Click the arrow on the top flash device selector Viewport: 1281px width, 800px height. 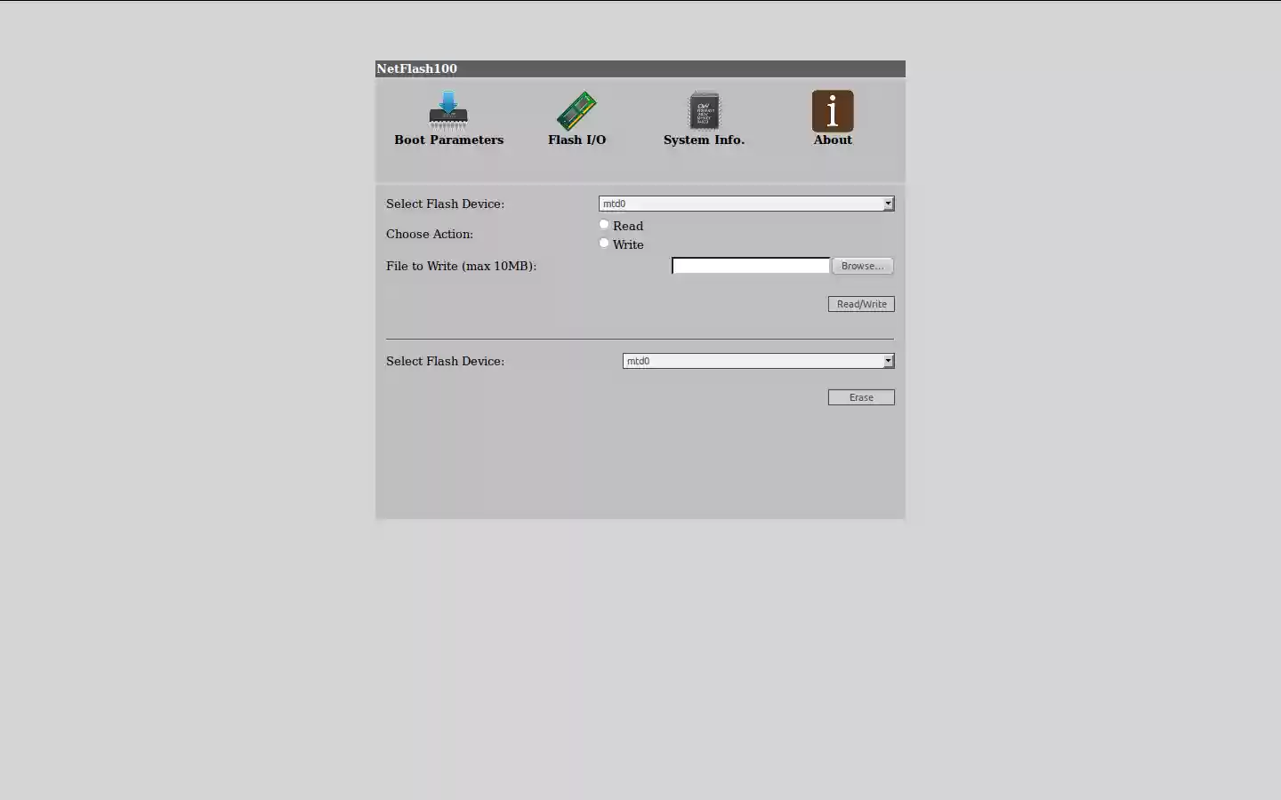[888, 204]
